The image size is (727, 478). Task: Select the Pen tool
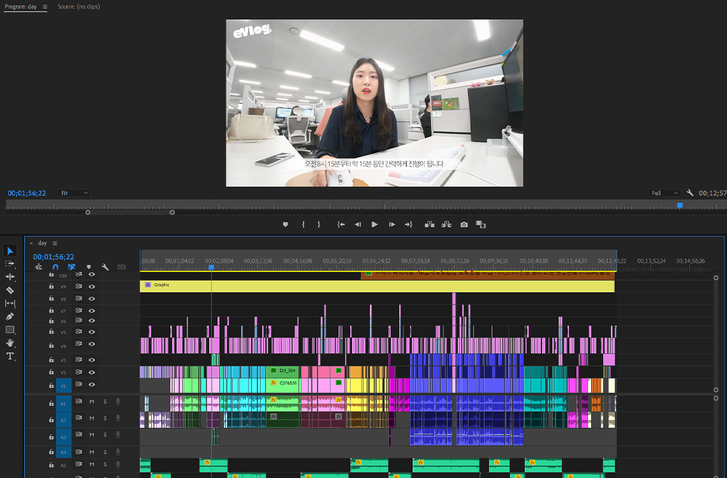point(10,317)
